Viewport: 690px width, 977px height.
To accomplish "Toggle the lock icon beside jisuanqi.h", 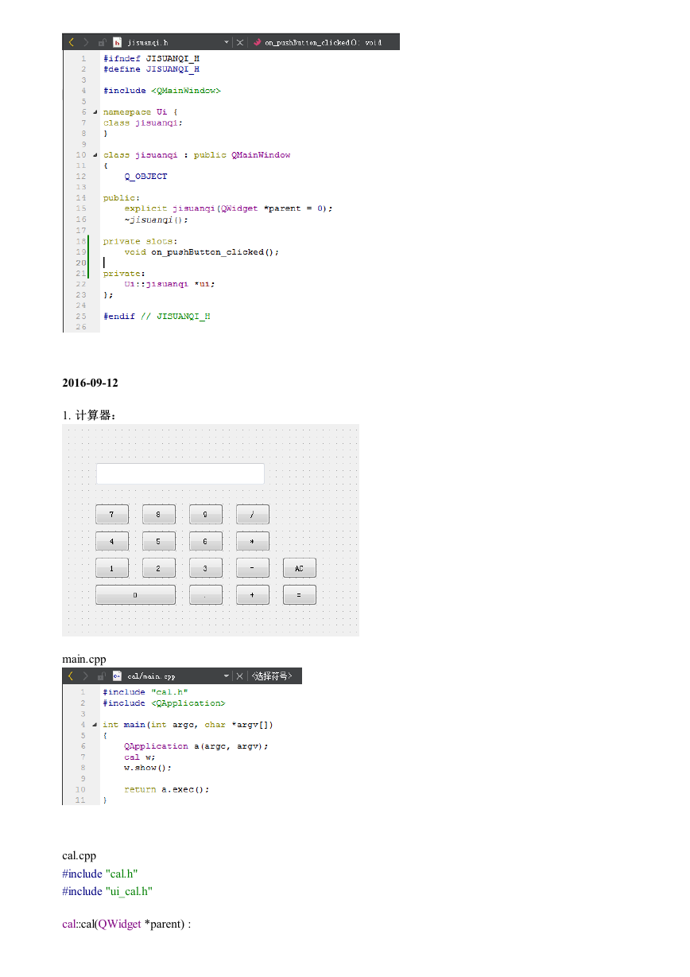I will (102, 42).
